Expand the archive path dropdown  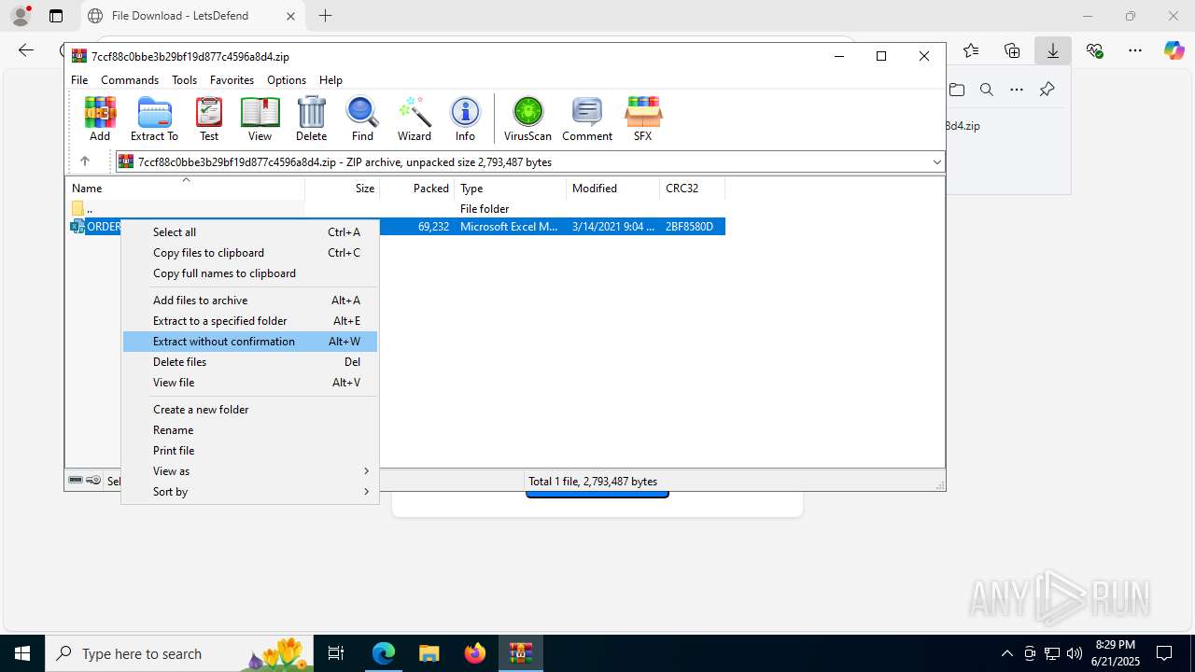(x=936, y=162)
